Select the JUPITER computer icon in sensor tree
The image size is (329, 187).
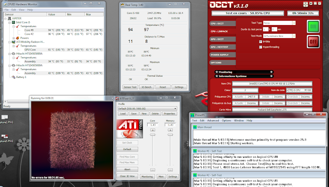pyautogui.click(x=9, y=18)
